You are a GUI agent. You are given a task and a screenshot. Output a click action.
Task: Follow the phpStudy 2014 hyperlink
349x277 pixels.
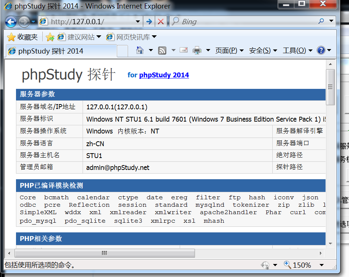click(164, 75)
